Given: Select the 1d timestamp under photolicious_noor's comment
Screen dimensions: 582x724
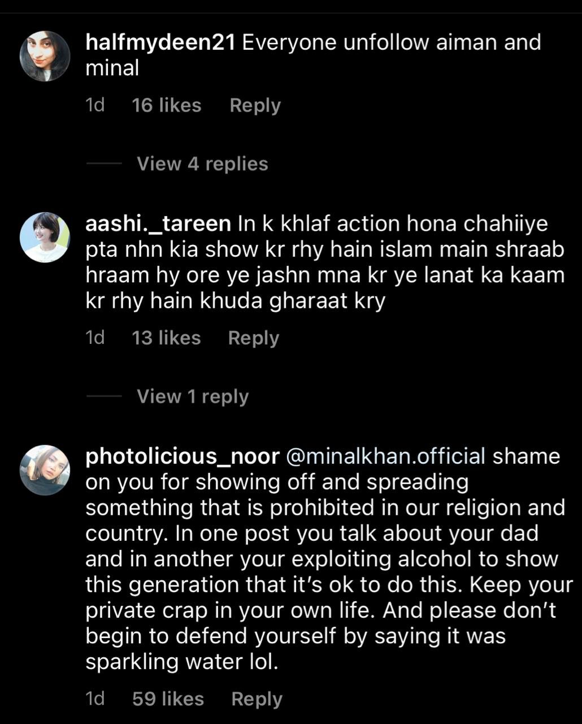Looking at the screenshot, I should pyautogui.click(x=95, y=699).
